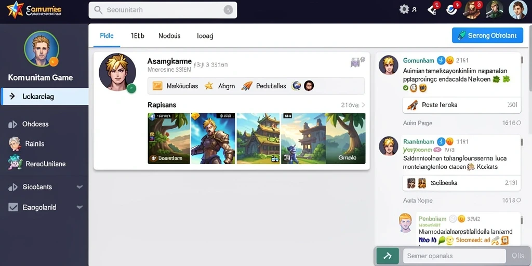The image size is (532, 266).
Task: Click the Penboliam username link
Action: click(x=432, y=219)
